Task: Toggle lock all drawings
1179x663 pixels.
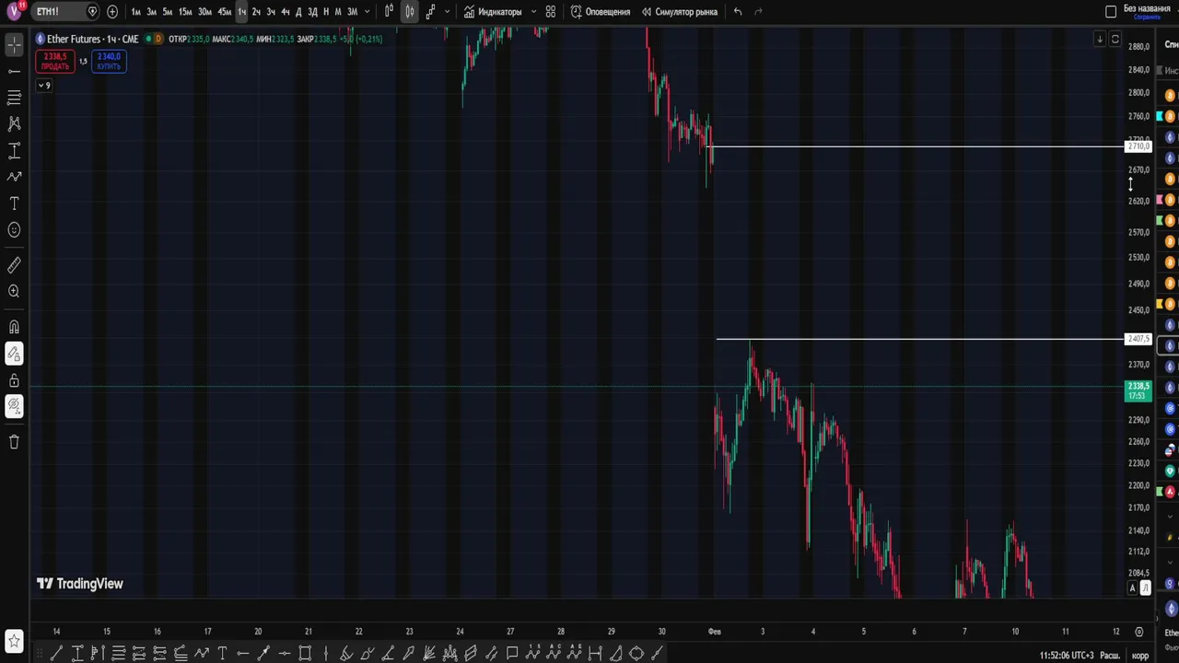Action: coord(14,380)
